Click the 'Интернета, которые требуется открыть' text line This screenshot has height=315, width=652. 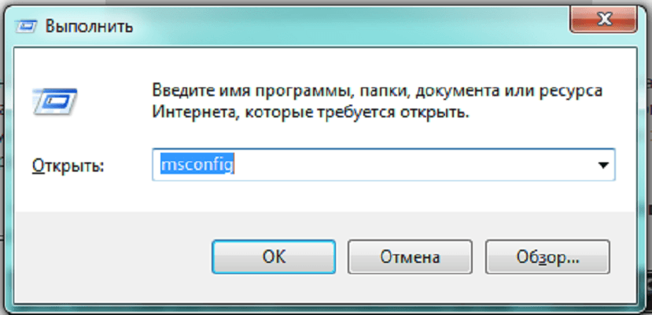(x=311, y=113)
